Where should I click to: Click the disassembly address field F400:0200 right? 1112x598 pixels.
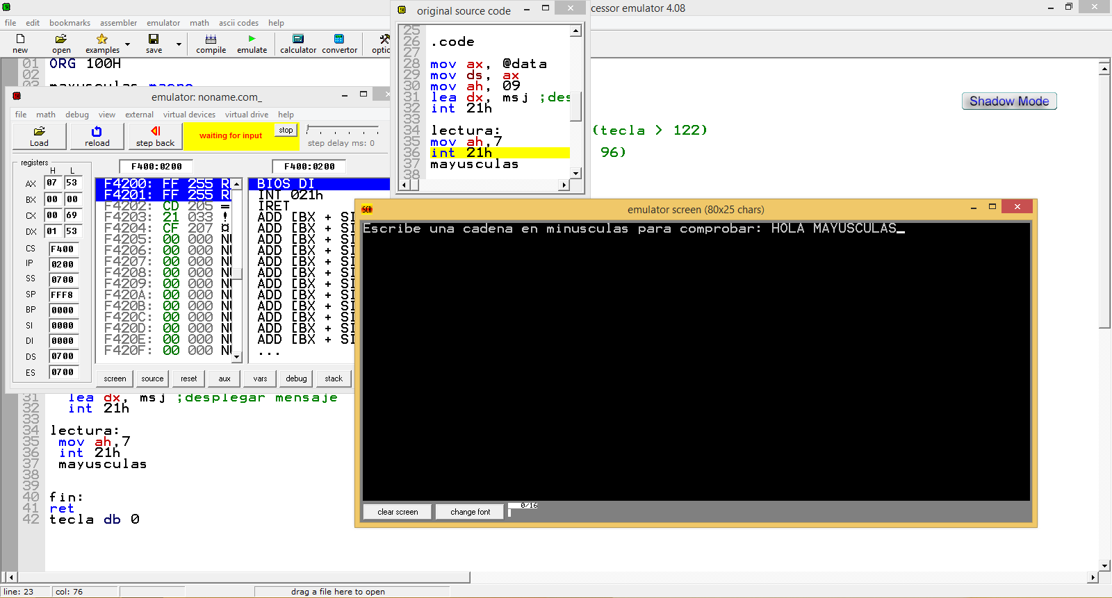(x=309, y=167)
